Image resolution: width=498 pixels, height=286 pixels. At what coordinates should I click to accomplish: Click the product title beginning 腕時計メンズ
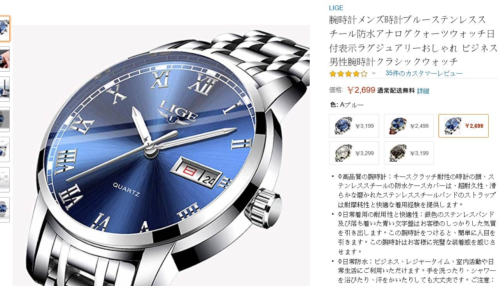(413, 41)
